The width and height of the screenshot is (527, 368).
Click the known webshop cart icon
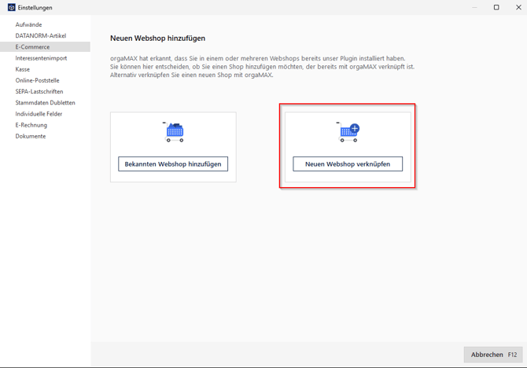[174, 132]
